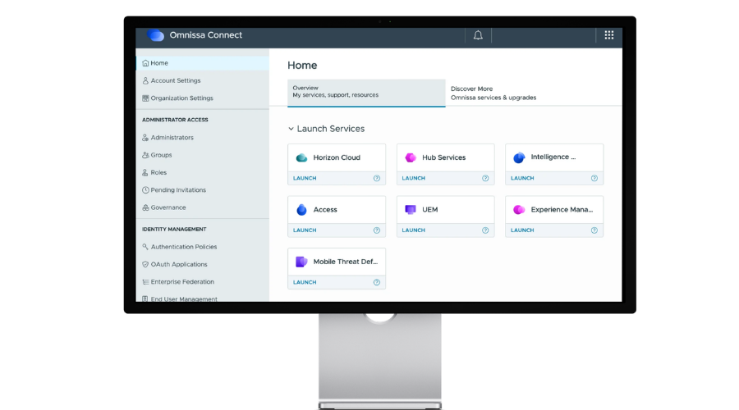Click the Intelligence service icon

519,157
